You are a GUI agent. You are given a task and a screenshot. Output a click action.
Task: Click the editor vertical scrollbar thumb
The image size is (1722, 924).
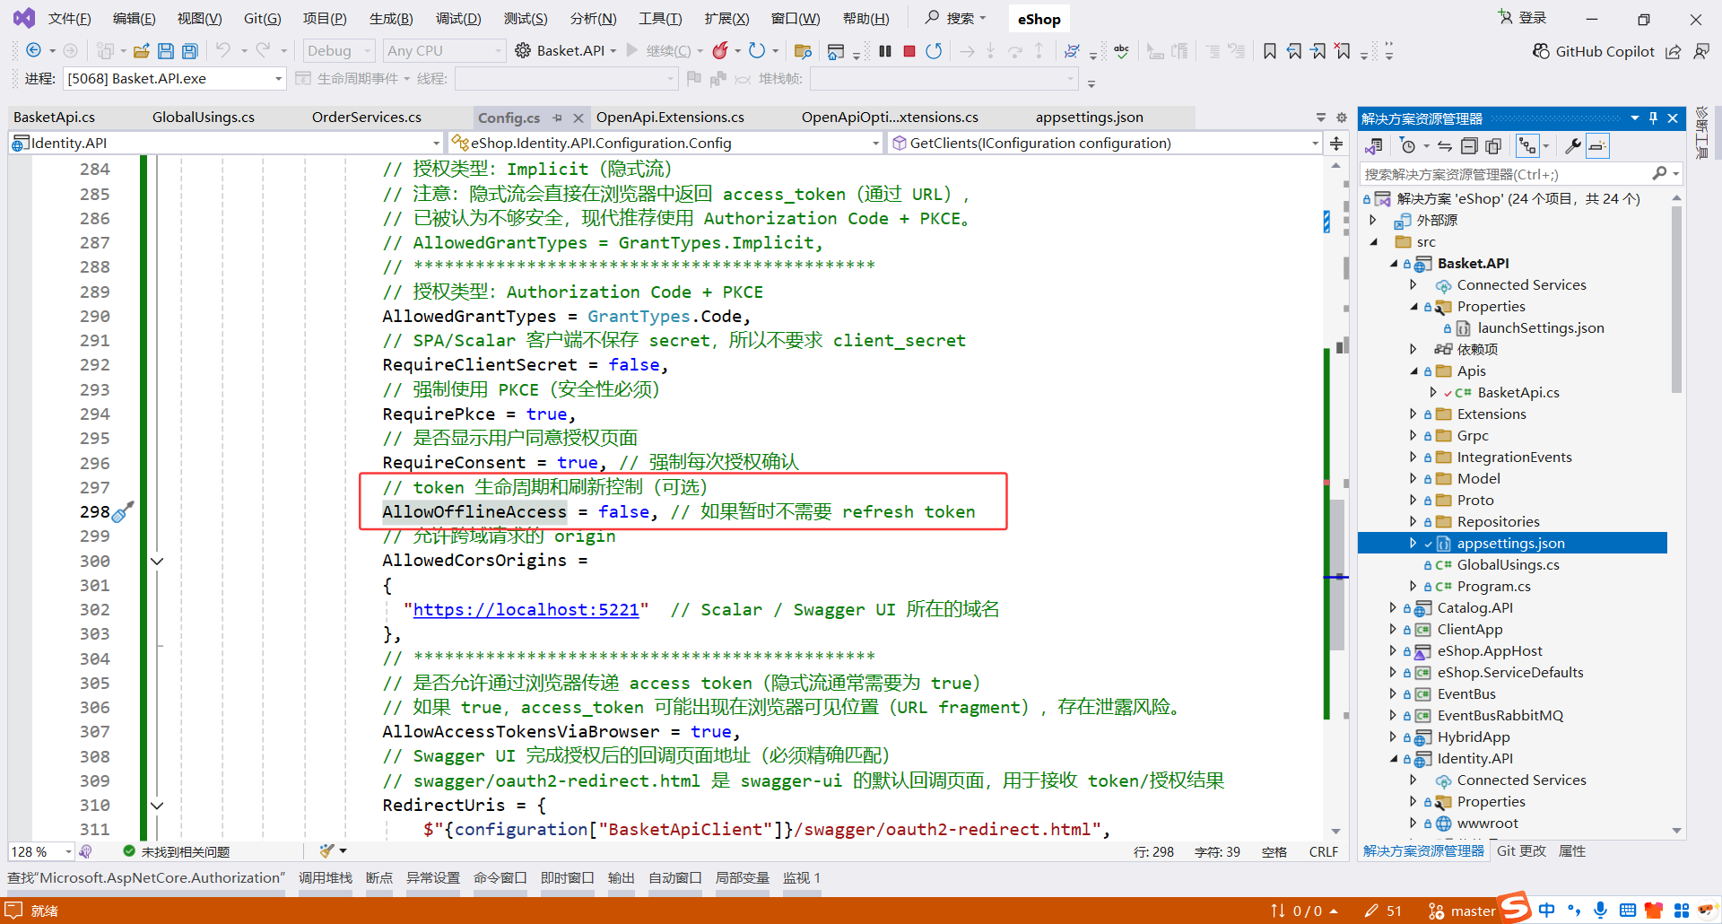pos(1336,574)
